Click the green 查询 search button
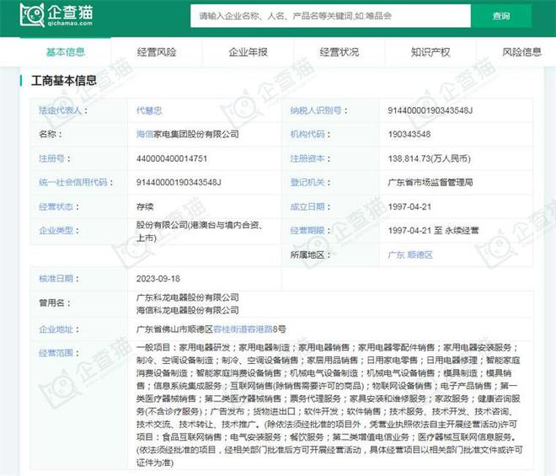 coord(501,16)
